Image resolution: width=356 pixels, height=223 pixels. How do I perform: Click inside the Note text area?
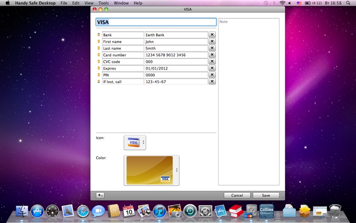pos(249,102)
